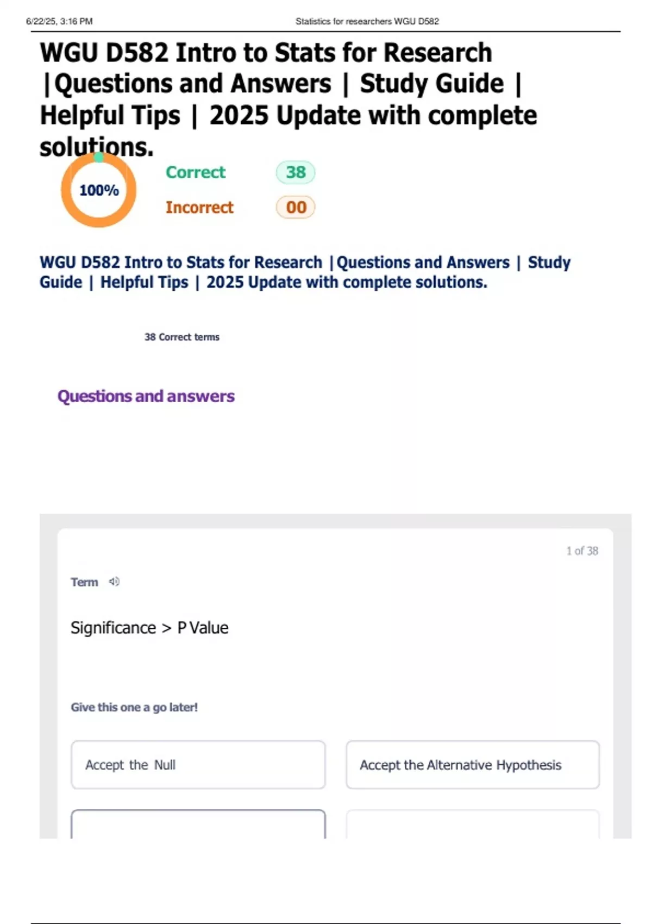This screenshot has width=652, height=924.
Task: Click the page header 'Statistics for researchers WGU D582'
Action: 367,22
